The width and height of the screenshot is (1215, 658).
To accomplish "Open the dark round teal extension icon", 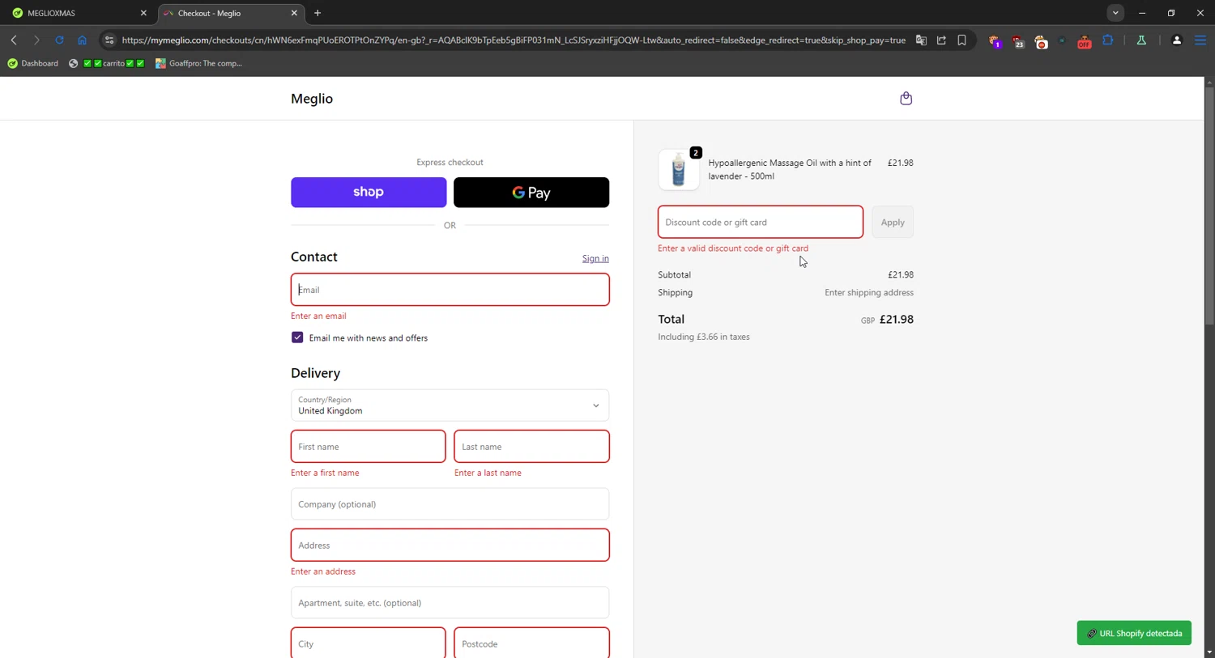I will (1062, 40).
